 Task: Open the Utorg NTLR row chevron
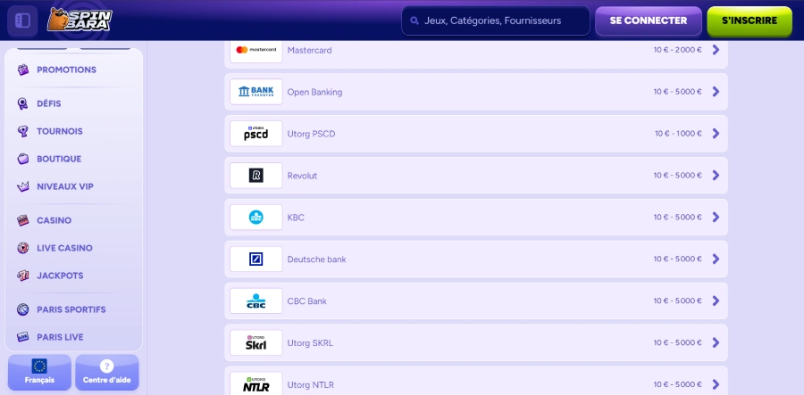pos(716,384)
